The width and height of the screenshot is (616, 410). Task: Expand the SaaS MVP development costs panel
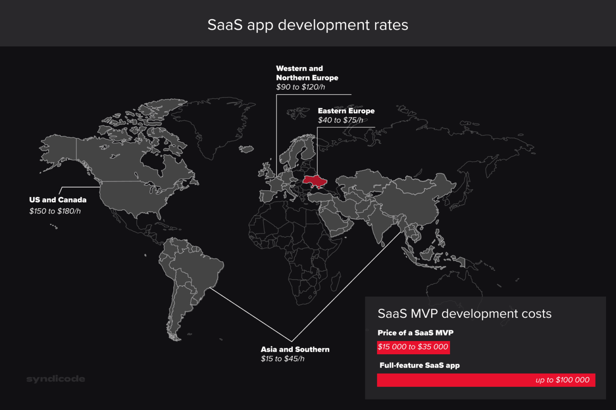464,314
